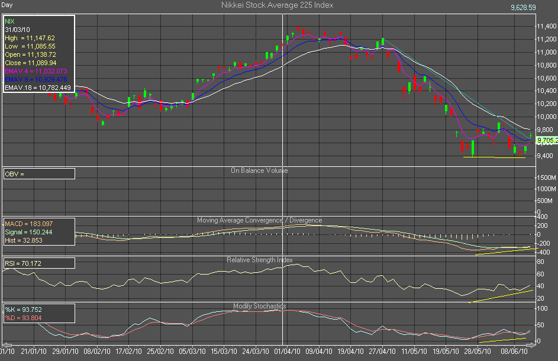Click the 10,000 price axis label
This screenshot has width=558, height=361.
click(547, 117)
